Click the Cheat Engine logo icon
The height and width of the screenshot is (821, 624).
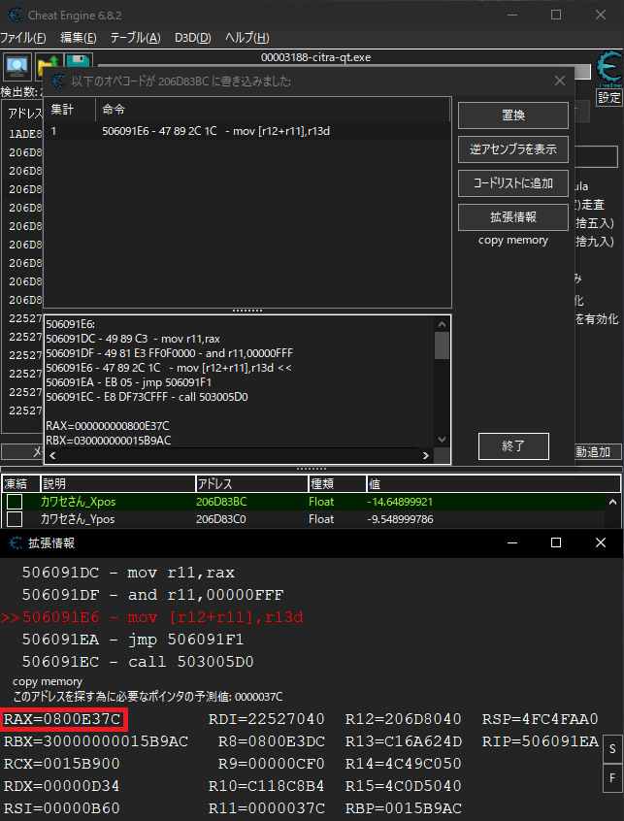pos(609,68)
